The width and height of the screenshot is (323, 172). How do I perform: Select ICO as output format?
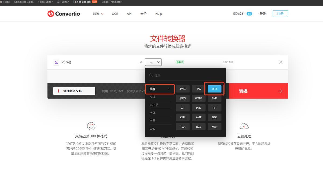point(215,89)
